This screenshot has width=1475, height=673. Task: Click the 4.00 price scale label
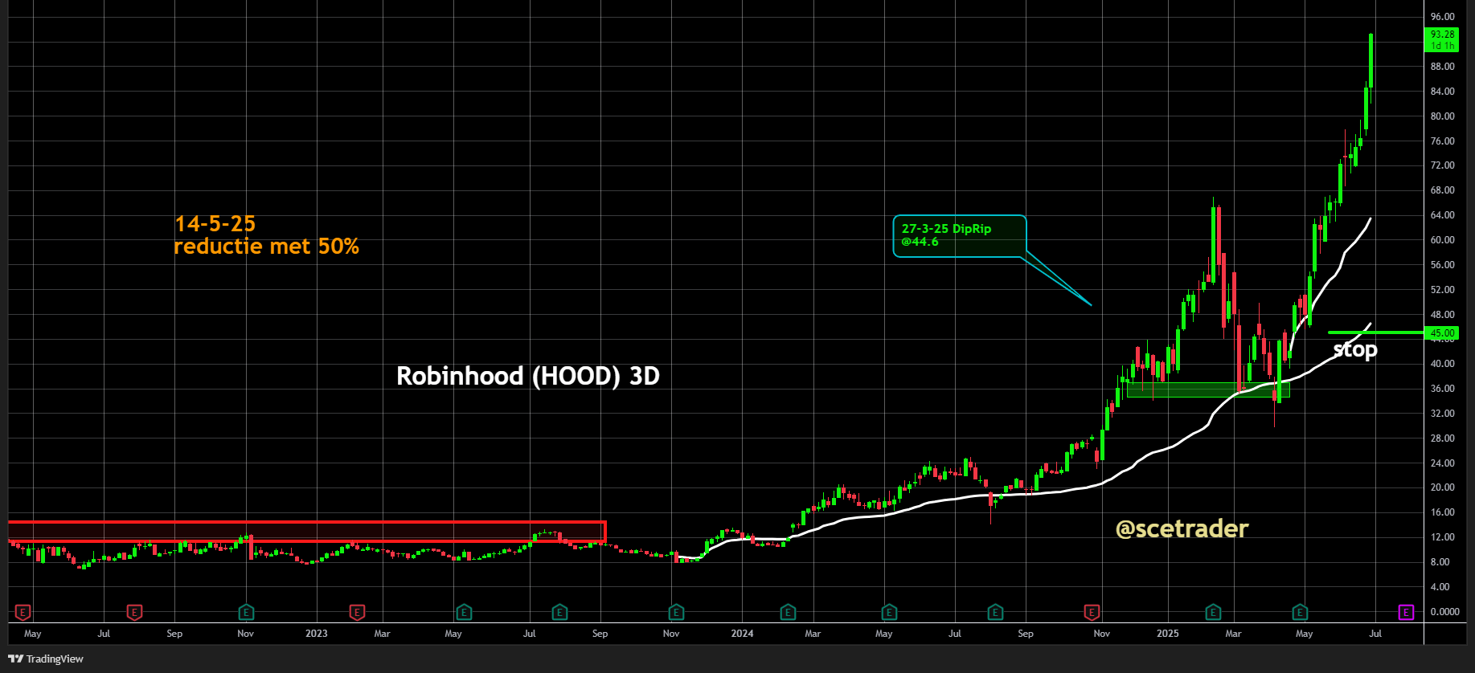click(1440, 587)
